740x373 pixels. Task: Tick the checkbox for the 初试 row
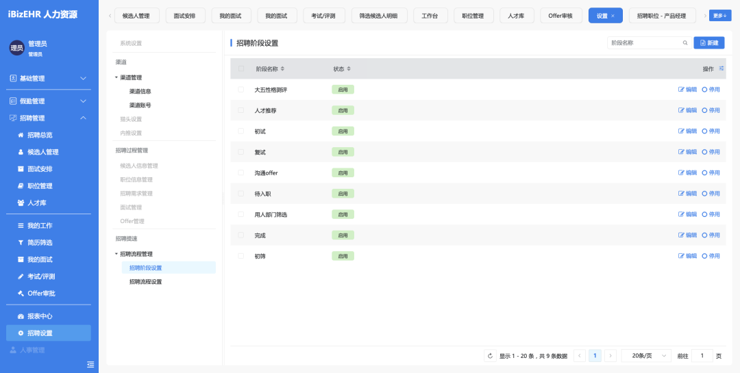tap(241, 131)
